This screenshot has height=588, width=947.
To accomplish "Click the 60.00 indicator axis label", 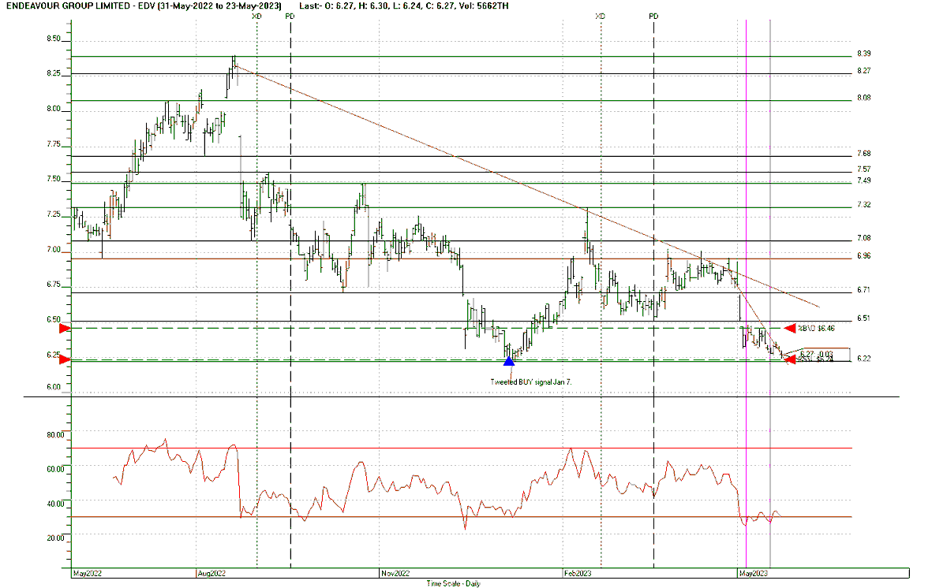I will point(54,468).
